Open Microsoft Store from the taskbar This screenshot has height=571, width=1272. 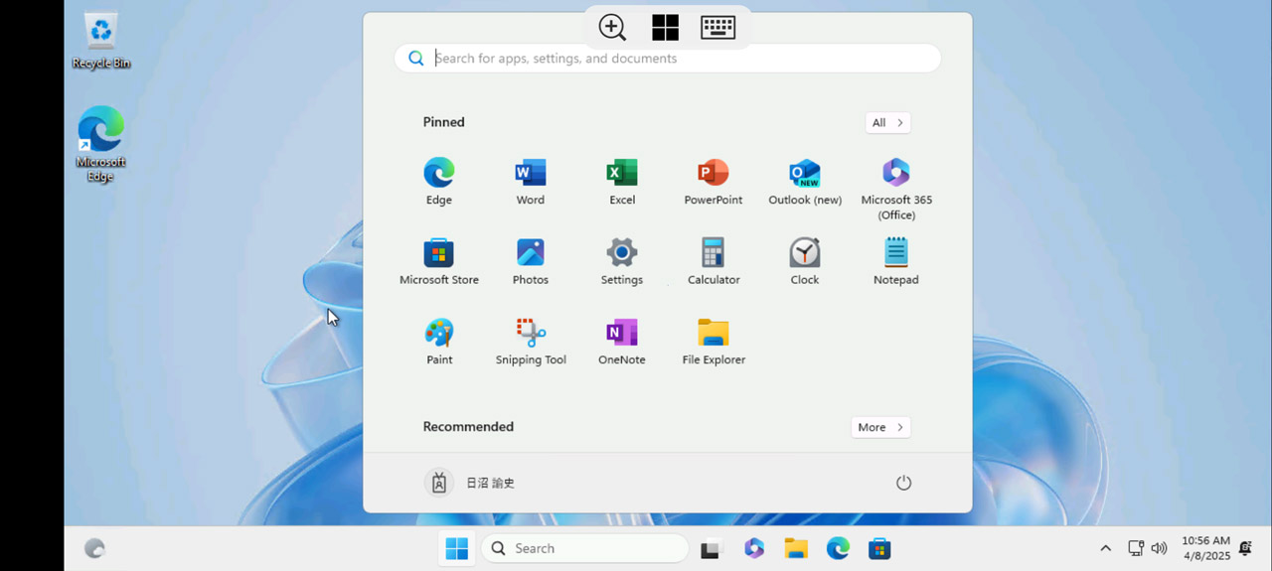879,548
